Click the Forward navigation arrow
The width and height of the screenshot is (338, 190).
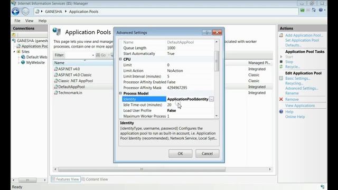coord(25,12)
